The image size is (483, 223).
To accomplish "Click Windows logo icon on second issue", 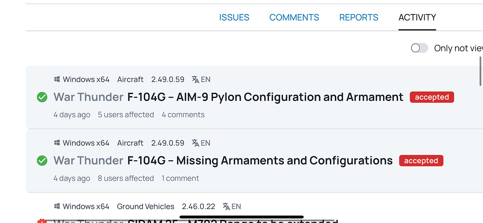I will (57, 143).
